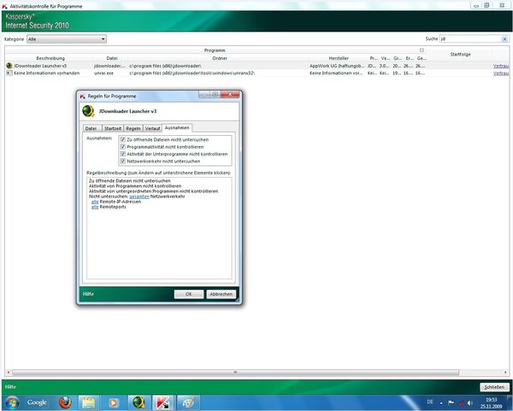Viewport: 513px width, 411px height.
Task: Select the 'JDownloader Launcher v3' row
Action: (x=256, y=66)
